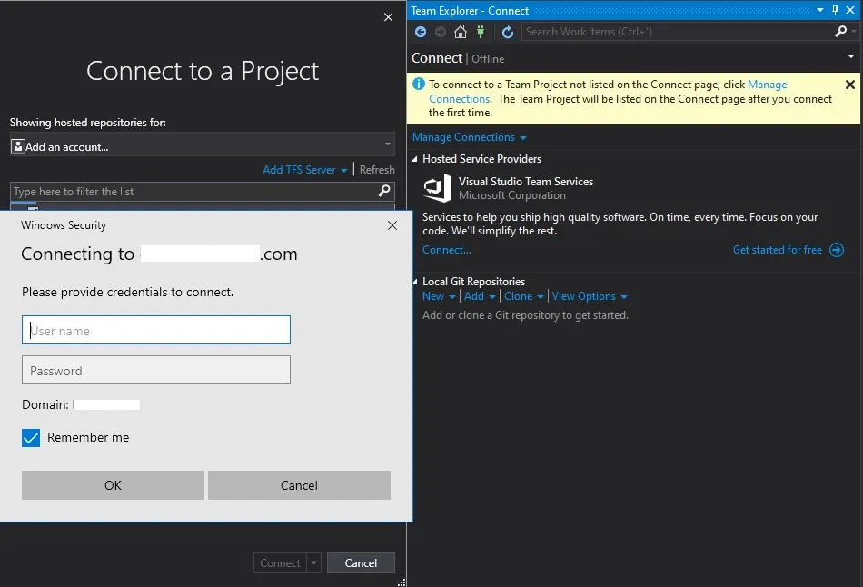Click 'Local Git Repositories' heading
863x587 pixels.
pyautogui.click(x=473, y=282)
